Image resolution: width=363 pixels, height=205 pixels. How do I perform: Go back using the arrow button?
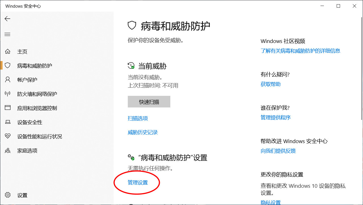coord(7,19)
